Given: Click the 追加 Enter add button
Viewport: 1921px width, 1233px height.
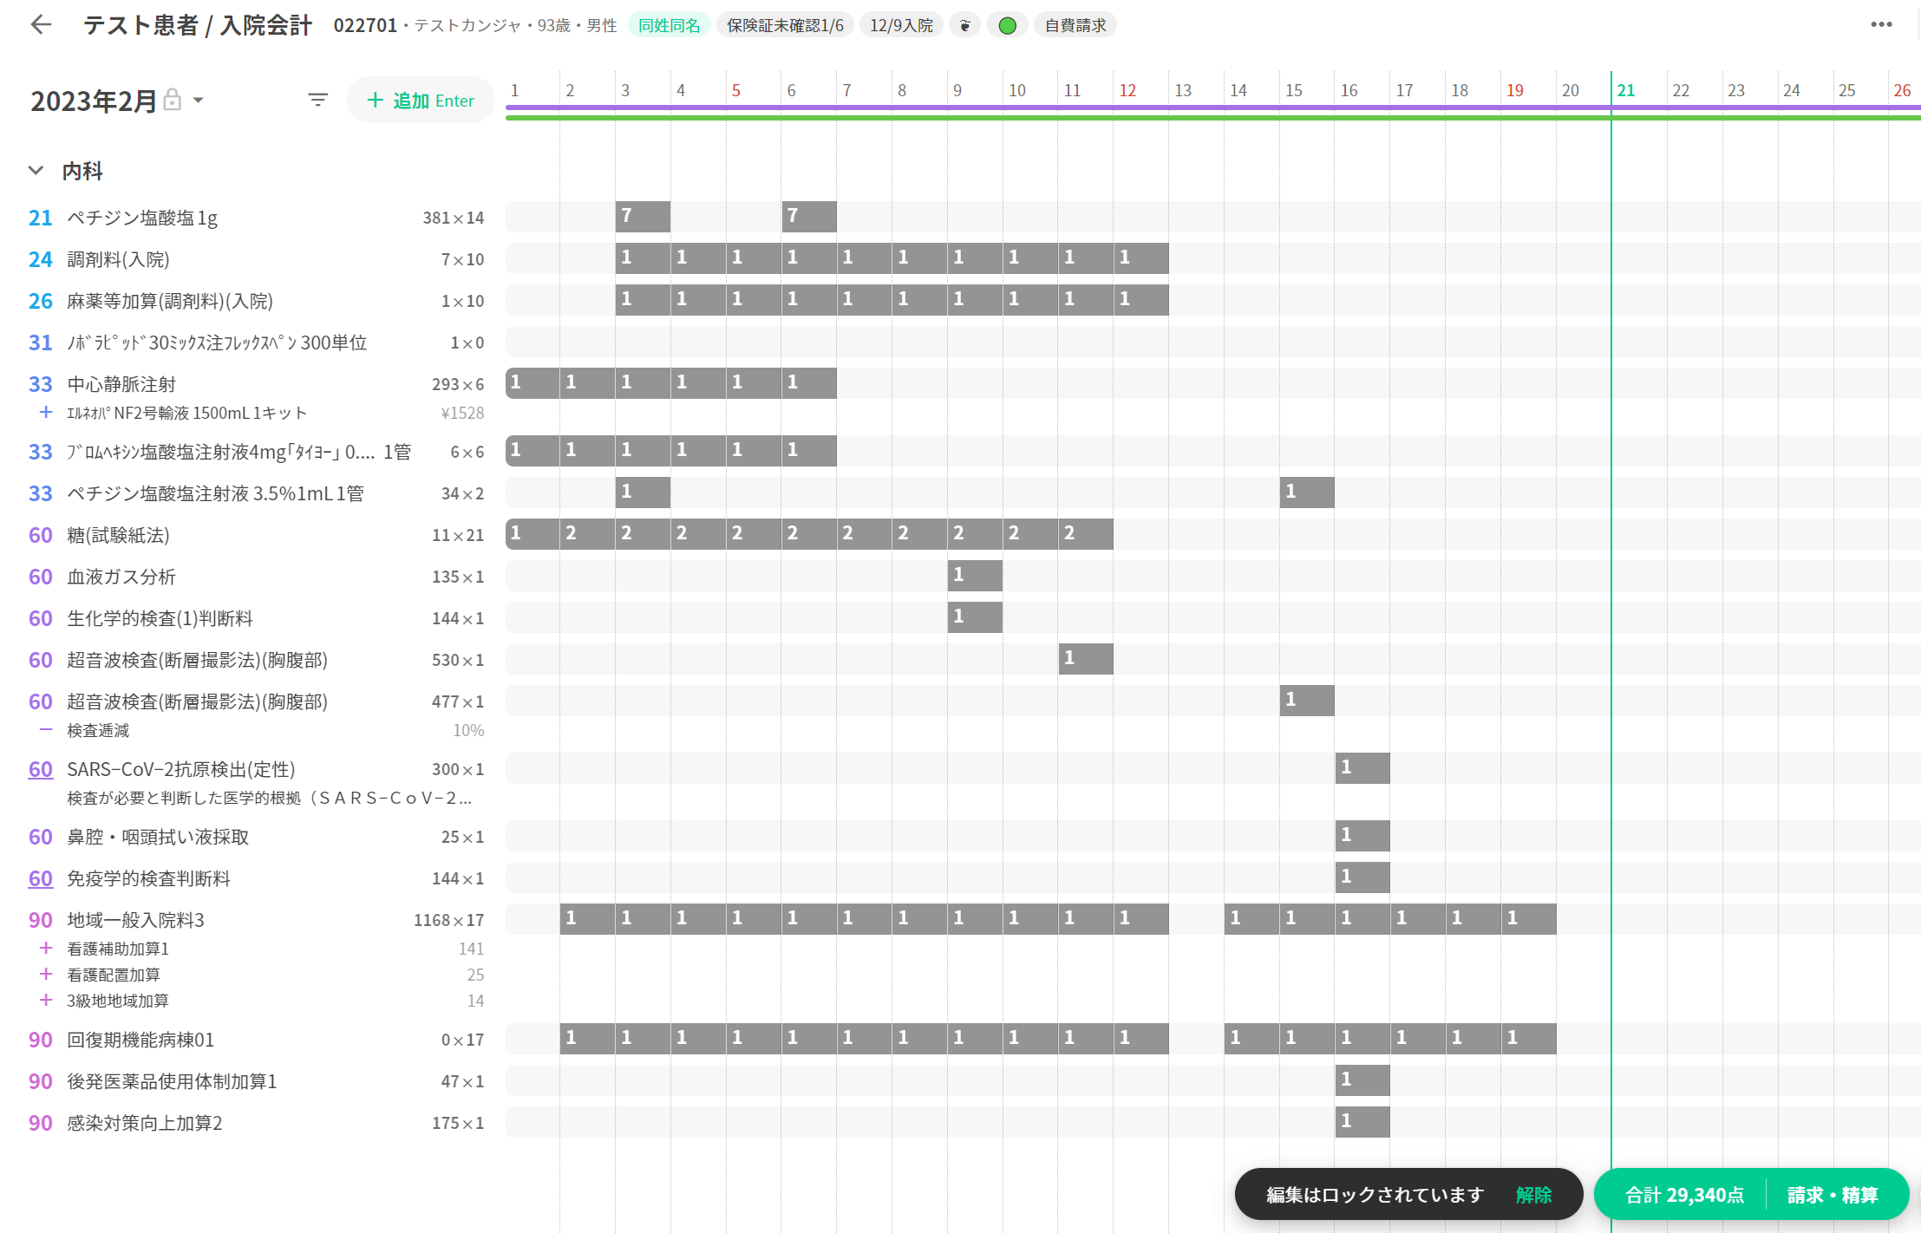Looking at the screenshot, I should pos(421,101).
